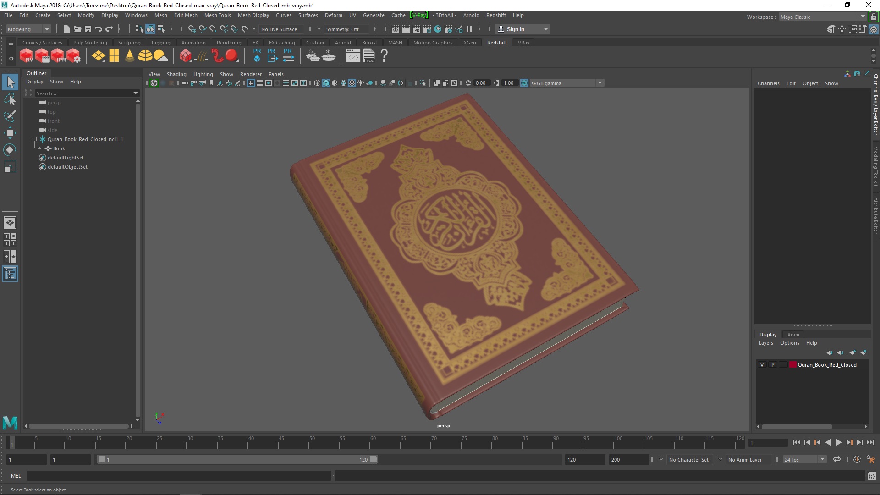Open the 24 fps frame rate dropdown
The image size is (880, 495).
[804, 459]
